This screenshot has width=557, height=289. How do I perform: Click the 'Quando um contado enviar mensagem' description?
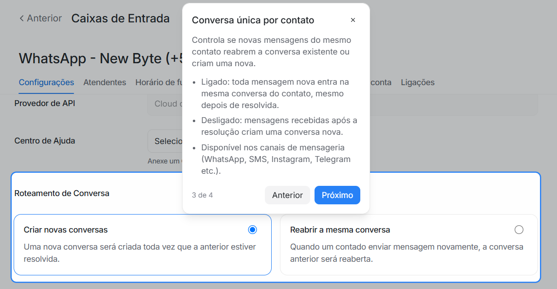pyautogui.click(x=407, y=253)
